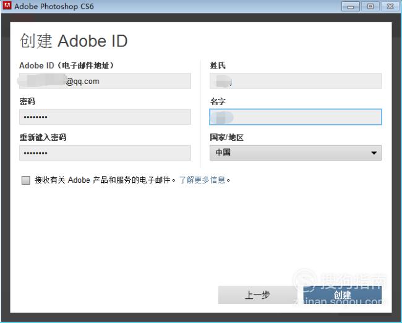
Task: Close the Adobe Photoshop CS6 window
Action: pyautogui.click(x=390, y=6)
